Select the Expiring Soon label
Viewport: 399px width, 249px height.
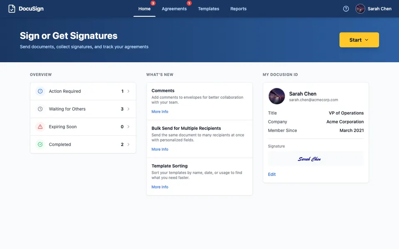(x=63, y=127)
